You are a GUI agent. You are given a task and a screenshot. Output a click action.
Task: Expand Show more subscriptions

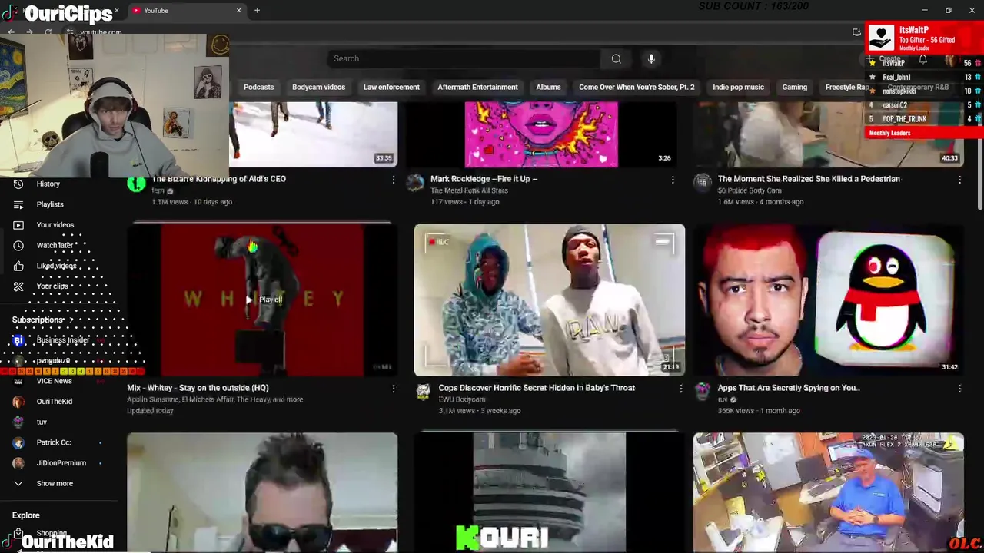[x=55, y=484]
